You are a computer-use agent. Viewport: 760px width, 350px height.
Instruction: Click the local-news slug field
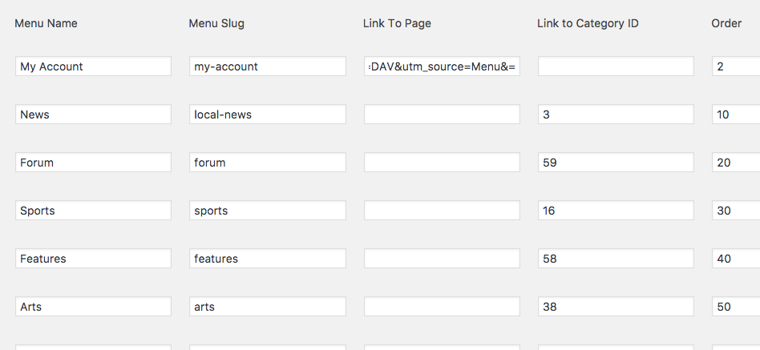267,115
